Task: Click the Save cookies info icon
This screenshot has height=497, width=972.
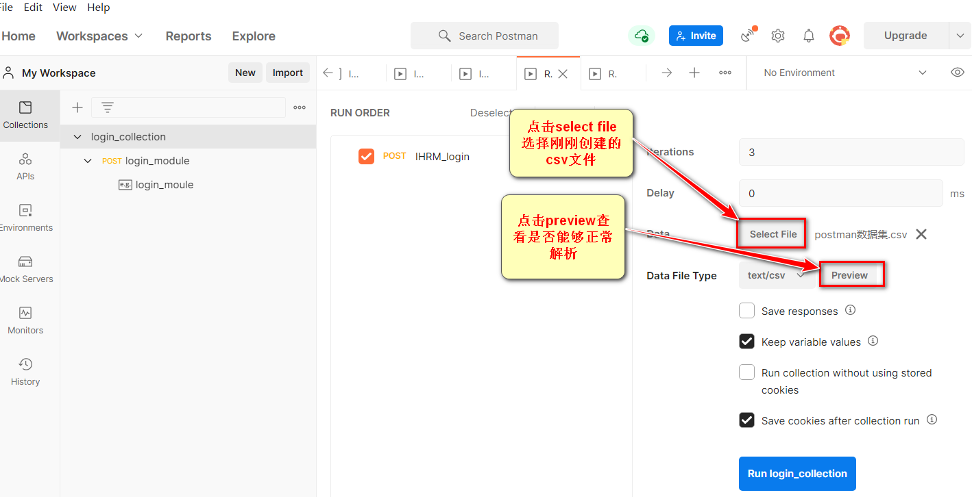Action: (x=932, y=420)
